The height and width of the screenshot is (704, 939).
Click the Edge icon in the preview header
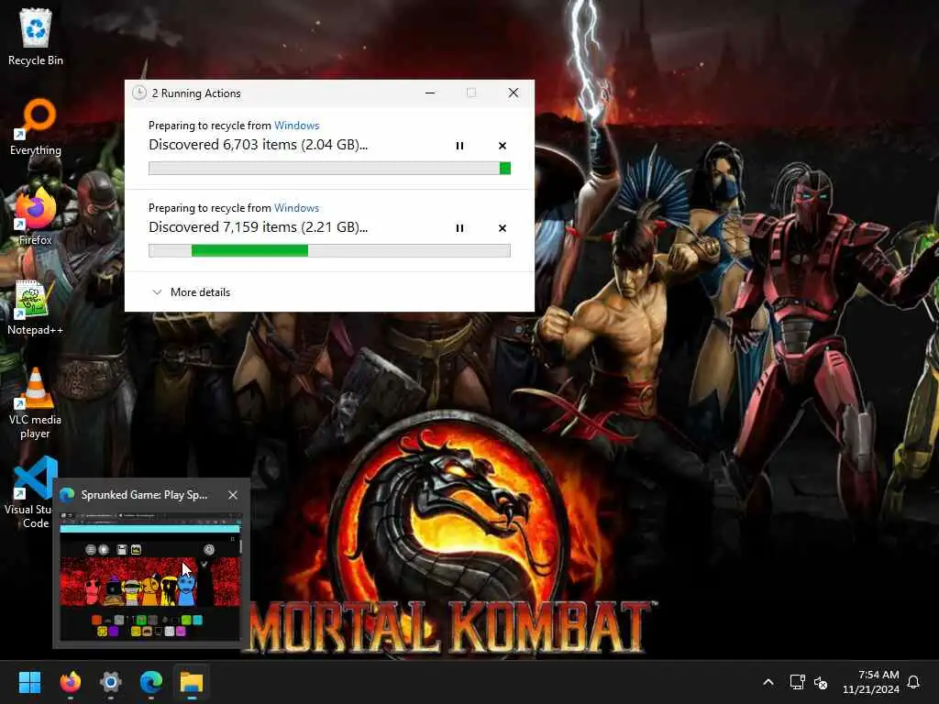[67, 494]
